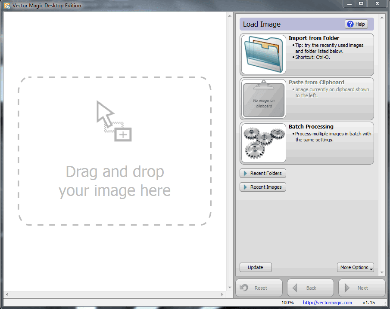Go back using the Back button
The image size is (390, 309).
coord(310,288)
